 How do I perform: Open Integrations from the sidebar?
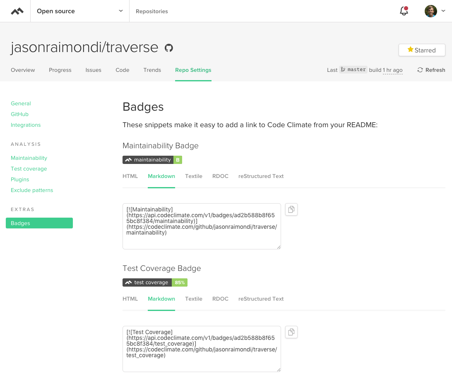(x=26, y=125)
